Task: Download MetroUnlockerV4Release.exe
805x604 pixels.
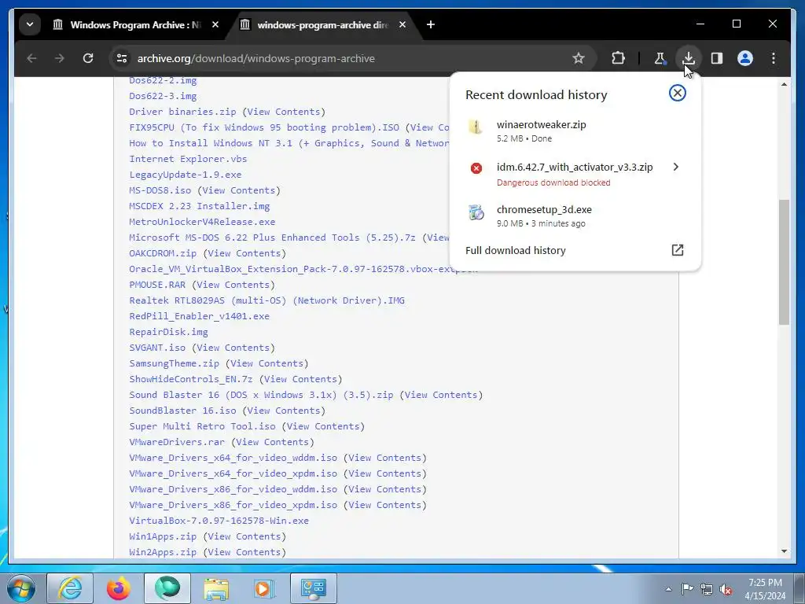Action: pyautogui.click(x=202, y=222)
